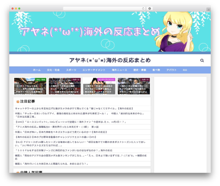This screenshot has width=220, height=186.
Task: Show the previous carousel slide
Action: pyautogui.click(x=18, y=86)
